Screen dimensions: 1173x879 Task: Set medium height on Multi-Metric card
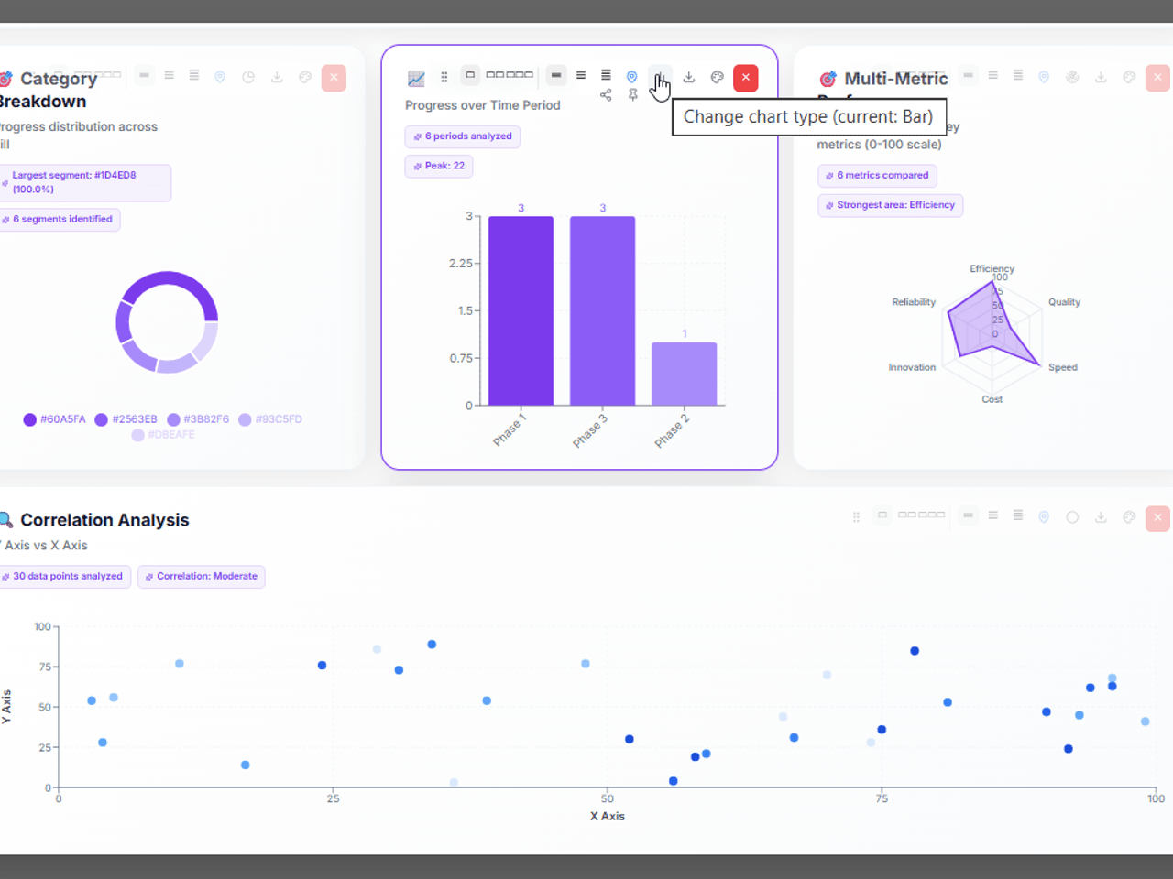pos(993,75)
